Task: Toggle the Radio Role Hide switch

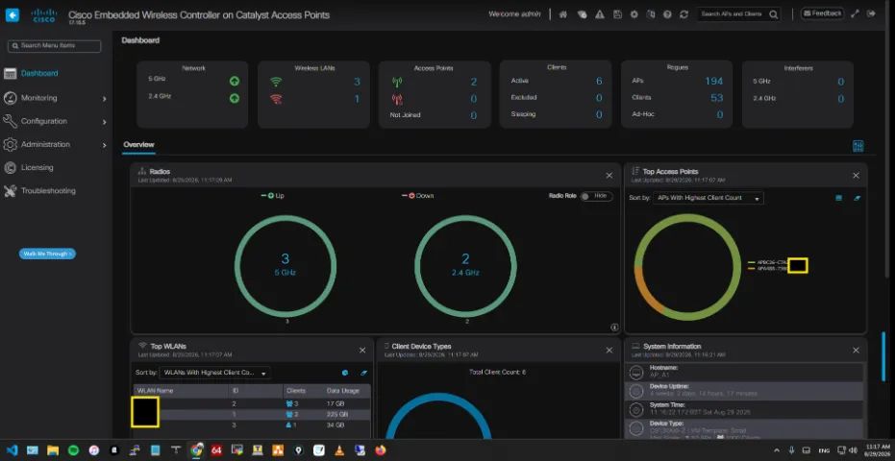Action: pos(596,196)
